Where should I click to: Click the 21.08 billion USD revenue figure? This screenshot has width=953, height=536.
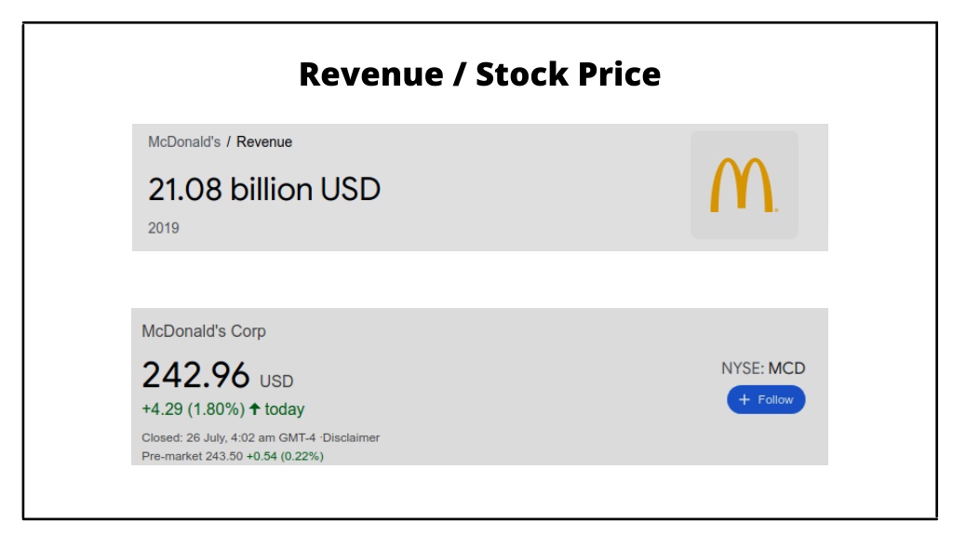[264, 189]
